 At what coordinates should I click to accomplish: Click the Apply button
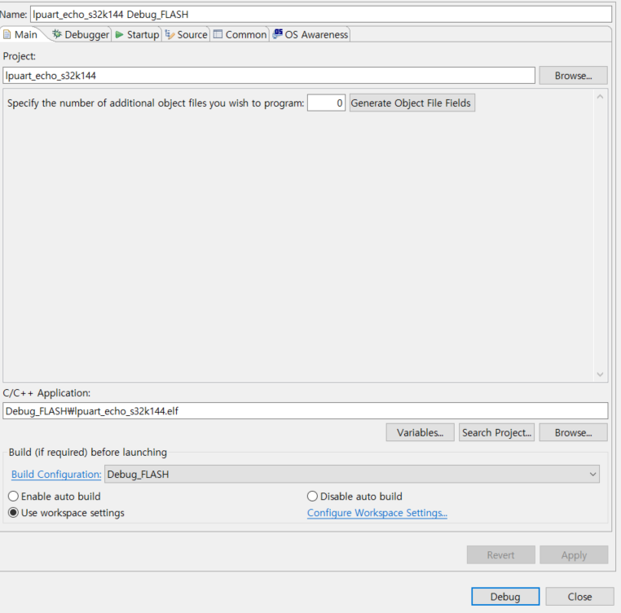[x=574, y=555]
